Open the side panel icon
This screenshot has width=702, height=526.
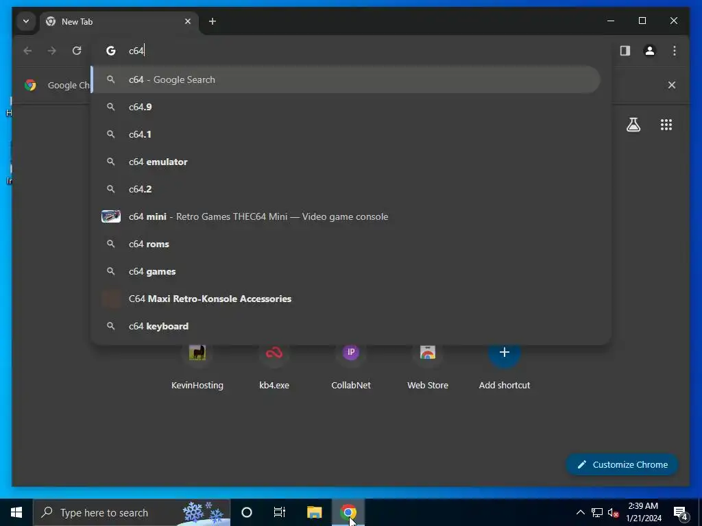(625, 51)
